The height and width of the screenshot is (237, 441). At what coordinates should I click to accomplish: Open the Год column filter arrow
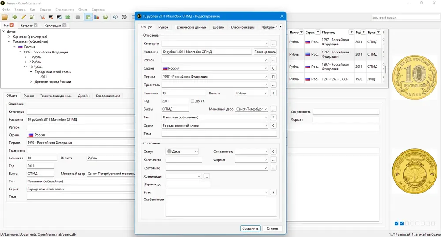[363, 32]
